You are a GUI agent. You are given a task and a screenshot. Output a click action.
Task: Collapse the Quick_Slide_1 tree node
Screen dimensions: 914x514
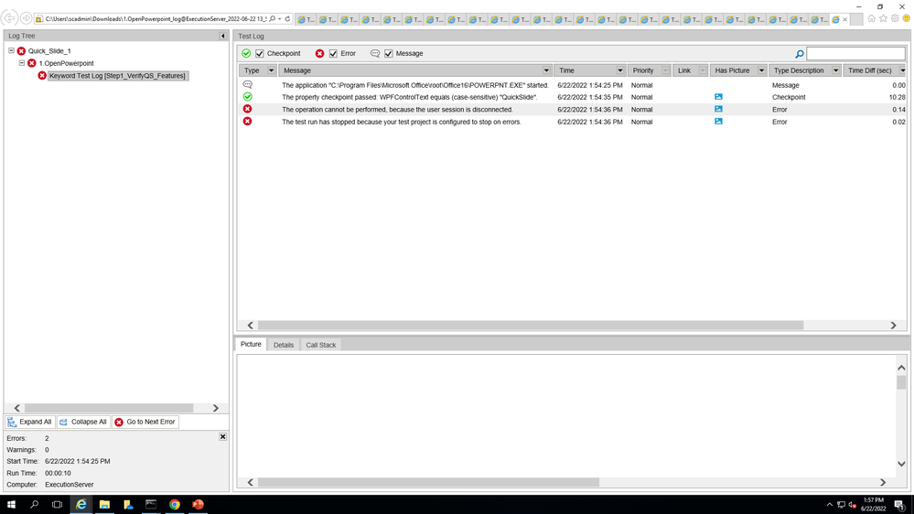(x=11, y=50)
